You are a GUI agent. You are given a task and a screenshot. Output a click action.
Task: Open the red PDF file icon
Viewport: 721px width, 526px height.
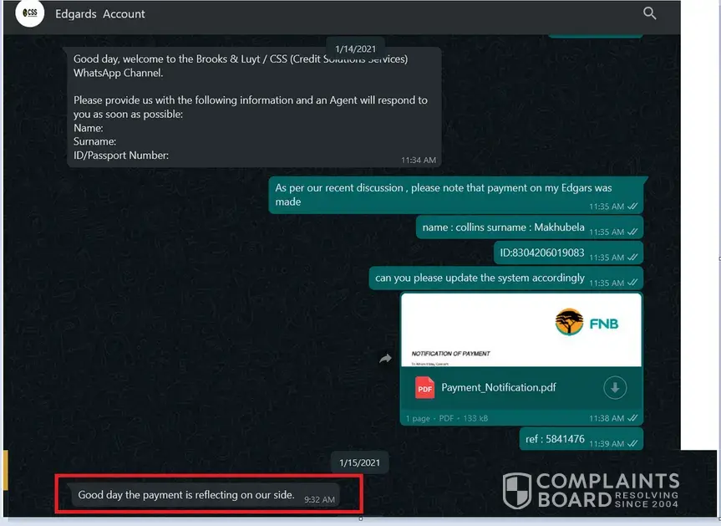point(424,387)
